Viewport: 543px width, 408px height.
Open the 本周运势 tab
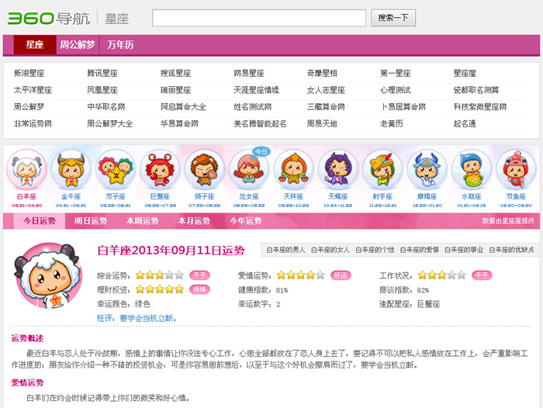click(142, 221)
